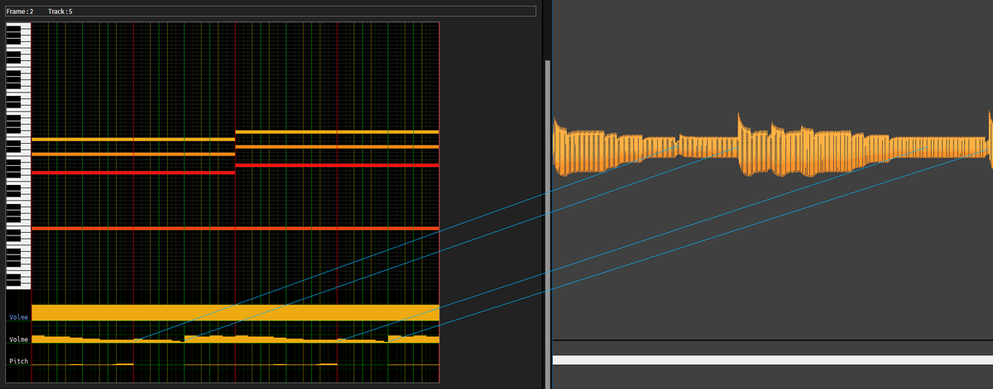Viewport: 993px width, 389px height.
Task: Click the piano keyboard strip
Action: point(18,155)
